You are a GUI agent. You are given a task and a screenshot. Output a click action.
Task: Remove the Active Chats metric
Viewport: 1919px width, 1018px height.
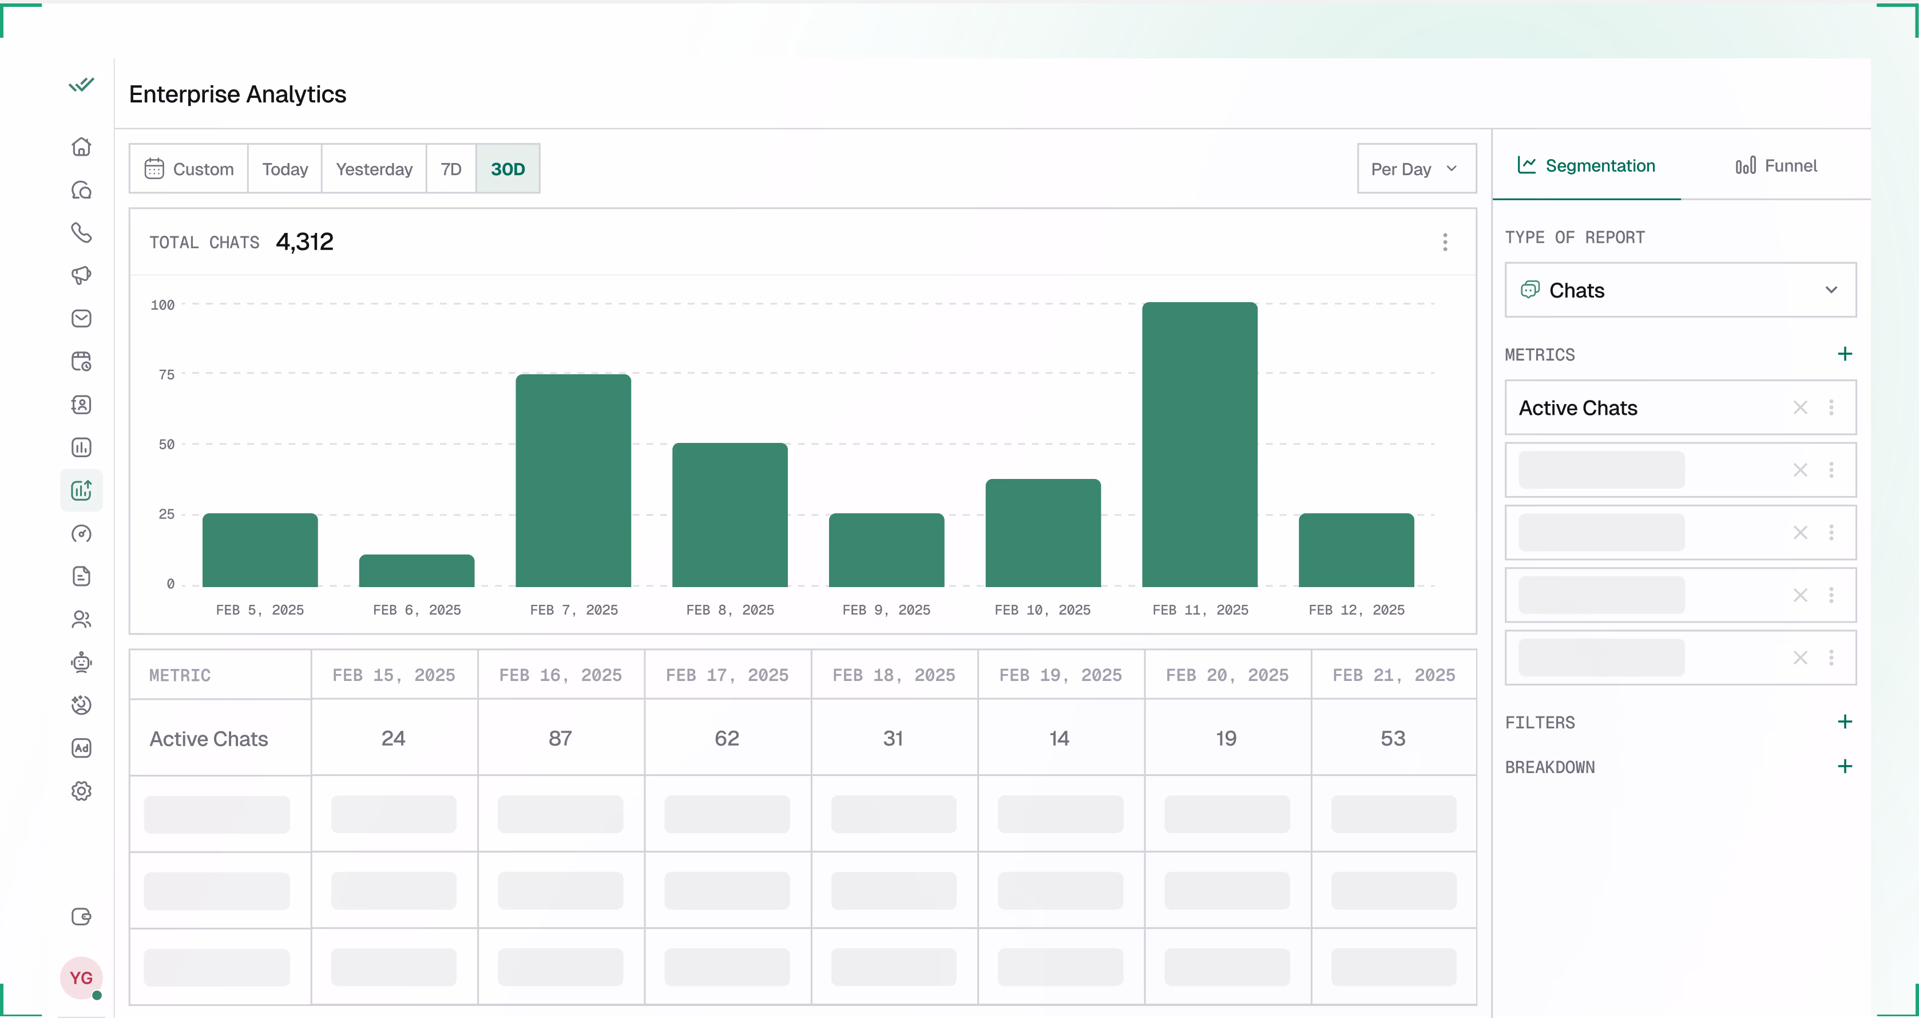coord(1801,407)
